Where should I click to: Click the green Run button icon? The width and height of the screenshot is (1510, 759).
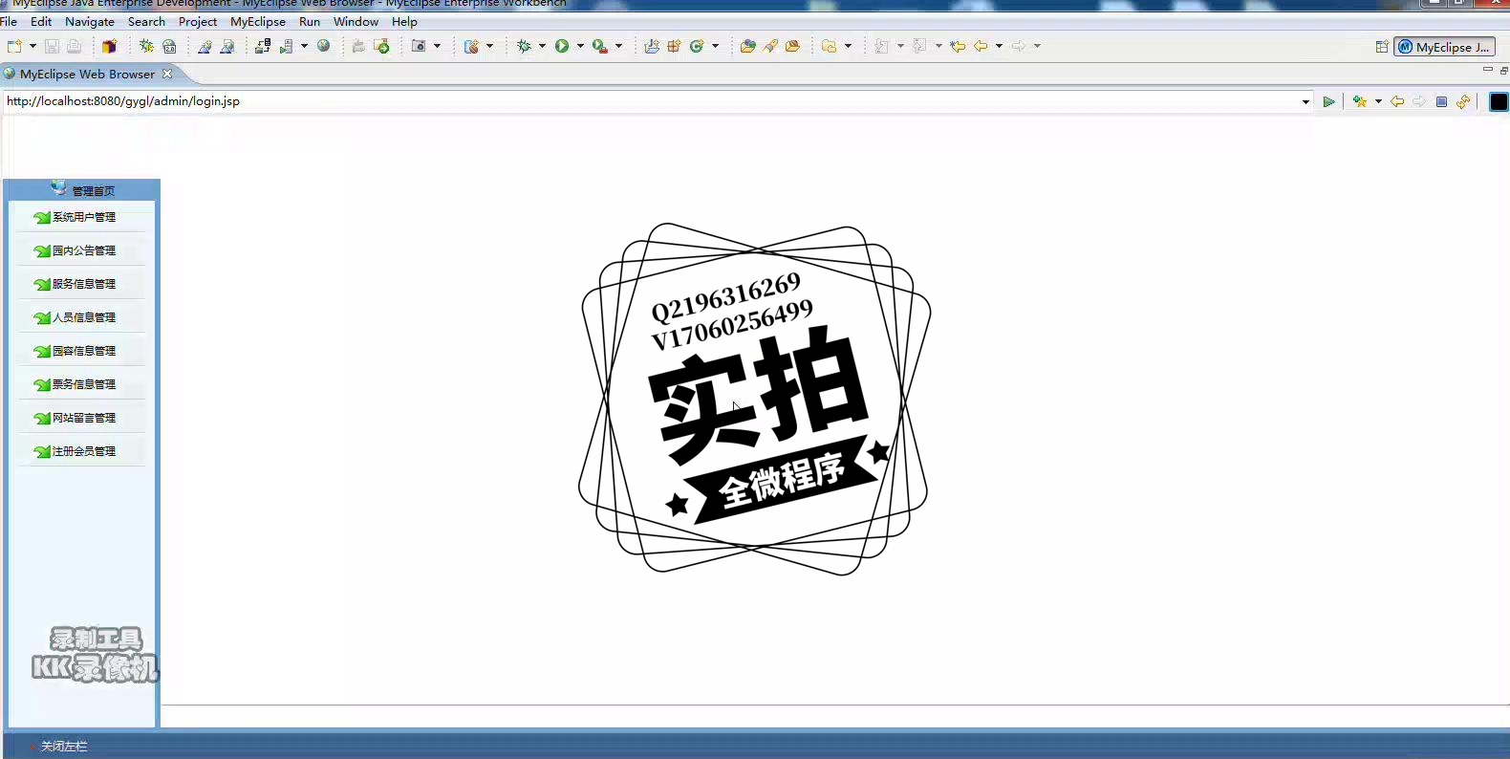(x=562, y=46)
